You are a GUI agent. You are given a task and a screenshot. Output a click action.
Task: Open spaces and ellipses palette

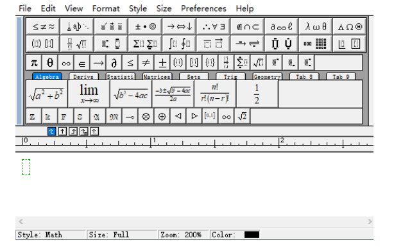pyautogui.click(x=77, y=26)
